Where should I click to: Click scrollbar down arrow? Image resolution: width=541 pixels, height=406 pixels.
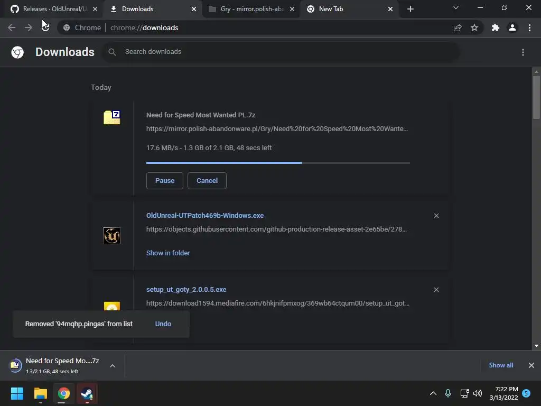point(536,346)
